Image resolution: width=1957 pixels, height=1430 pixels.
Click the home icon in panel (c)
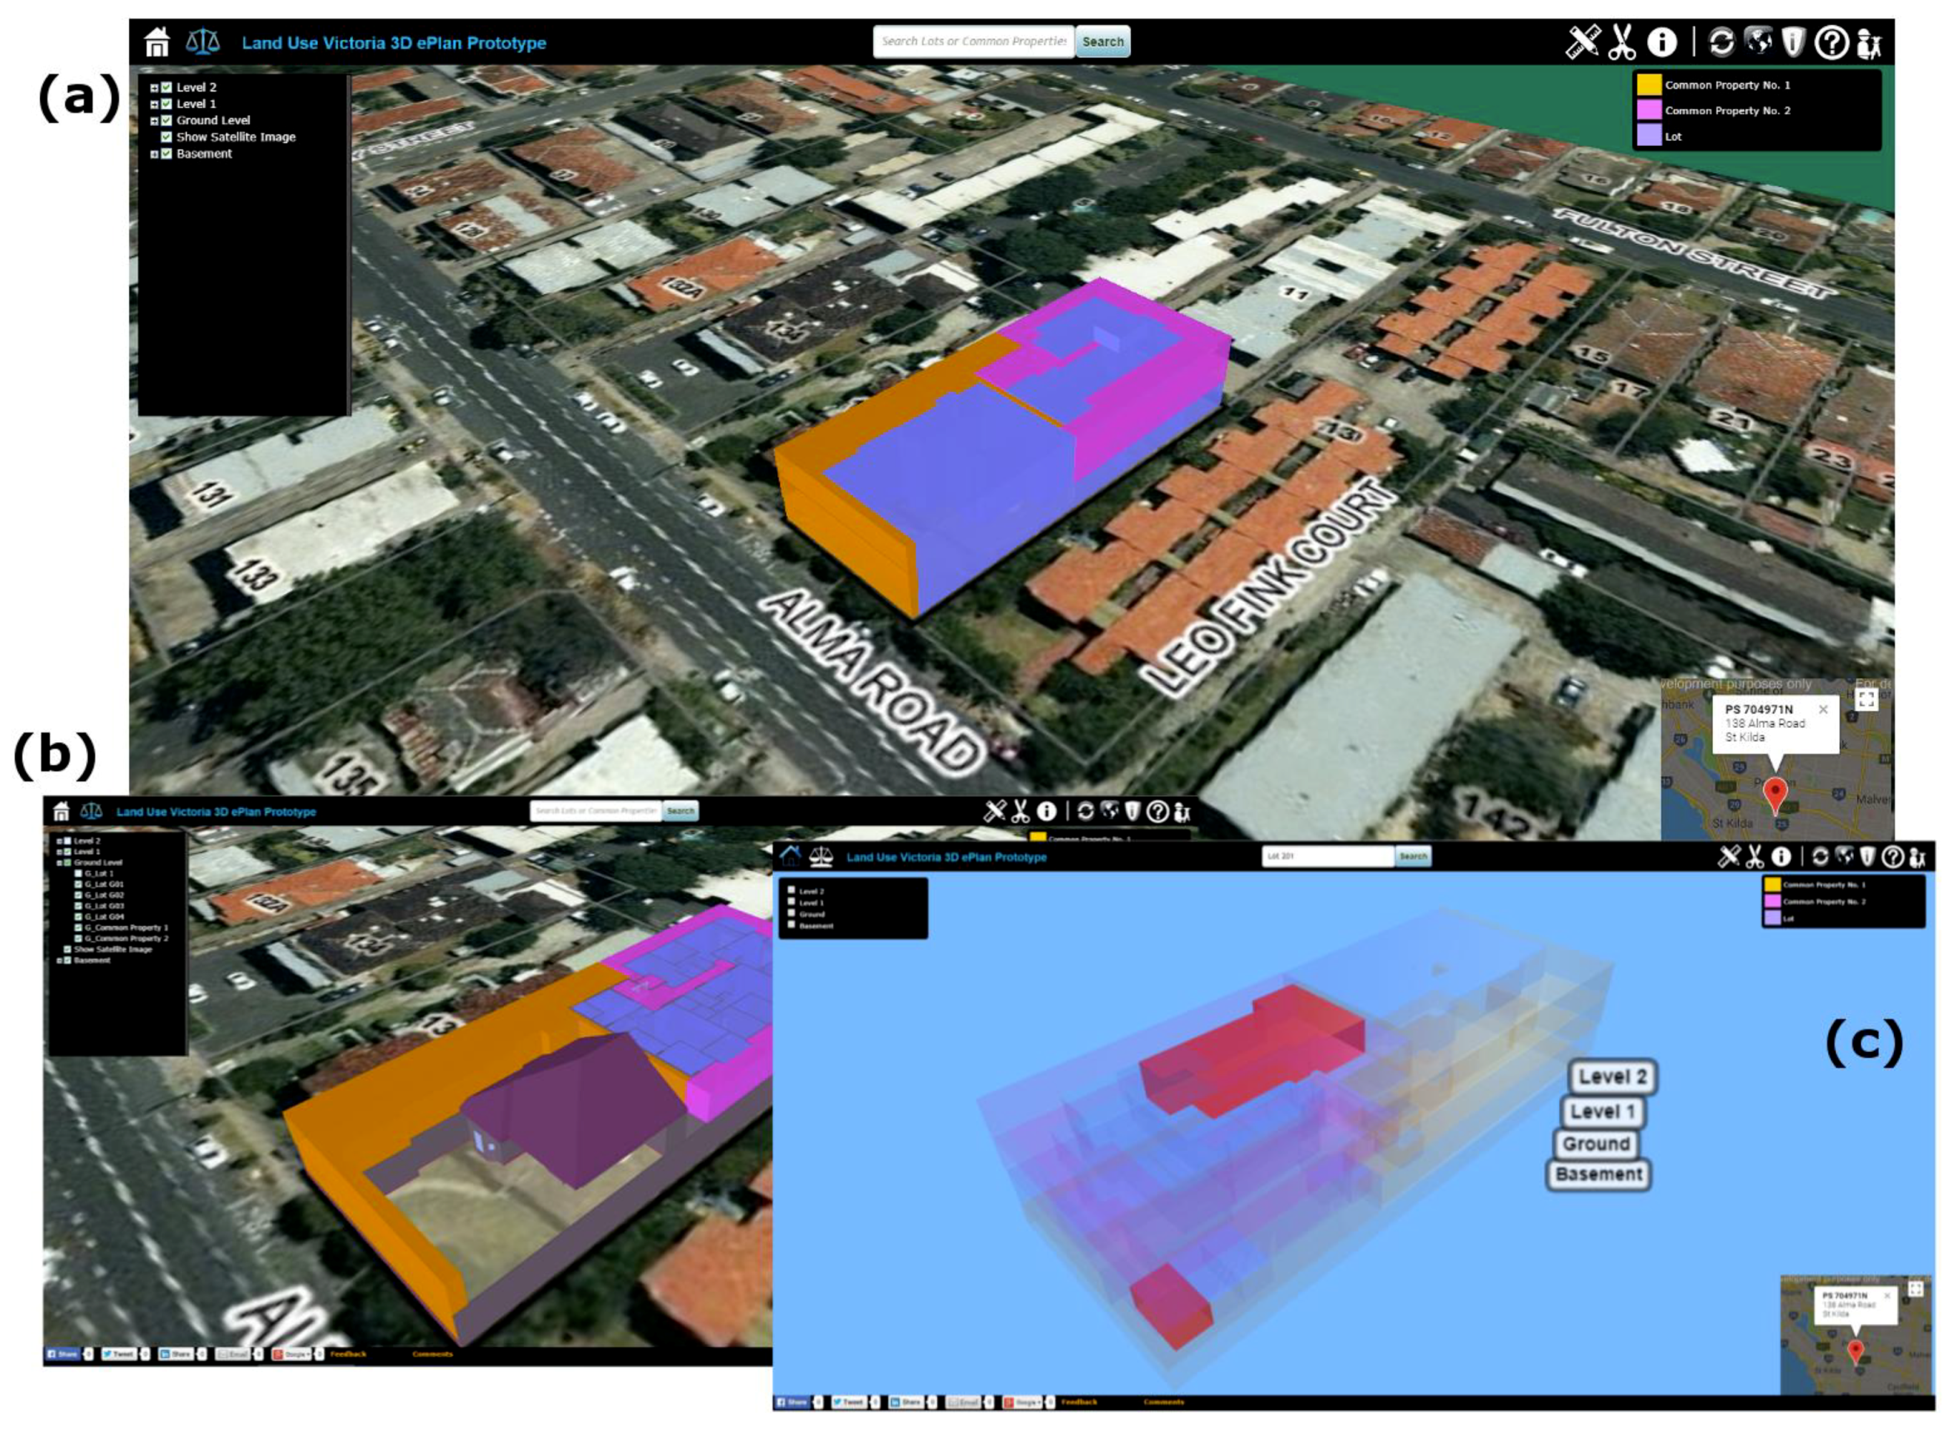790,856
